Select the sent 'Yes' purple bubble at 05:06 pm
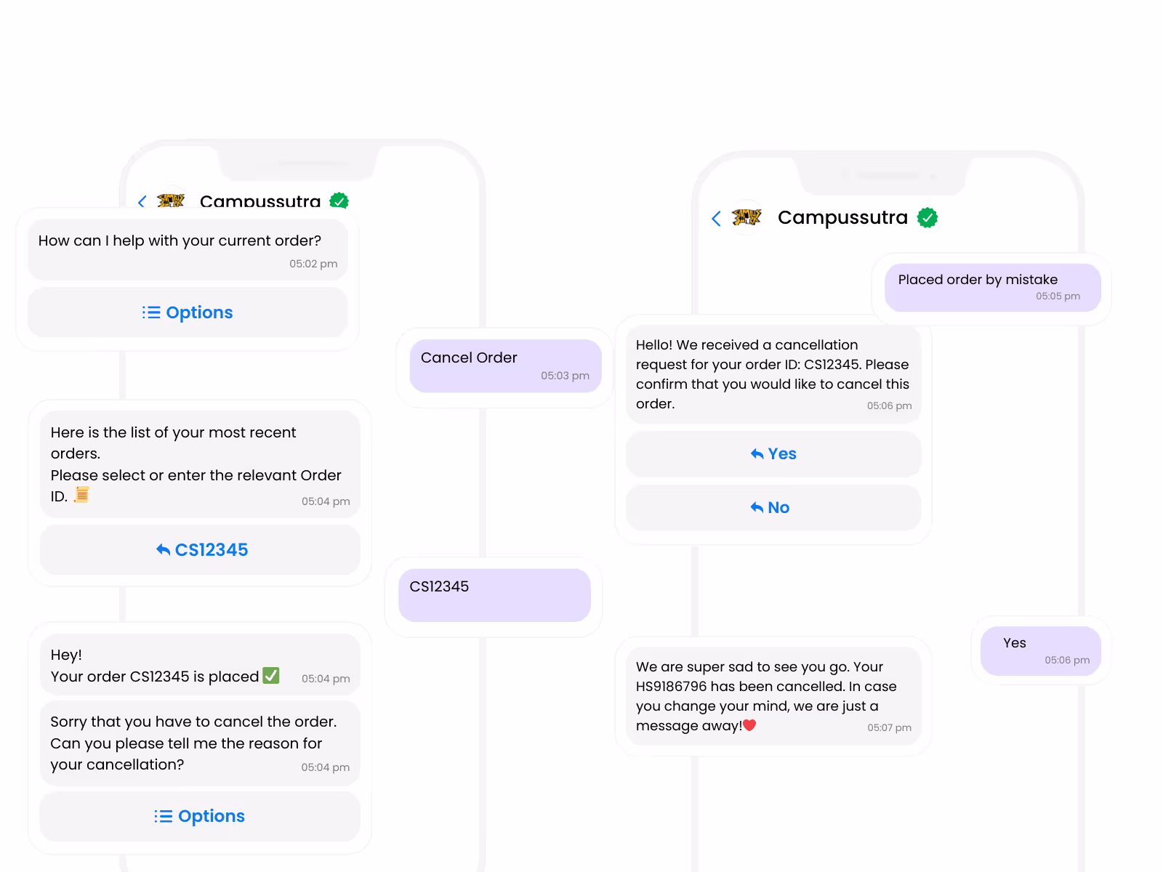Viewport: 1163px width, 872px height. click(x=1040, y=650)
